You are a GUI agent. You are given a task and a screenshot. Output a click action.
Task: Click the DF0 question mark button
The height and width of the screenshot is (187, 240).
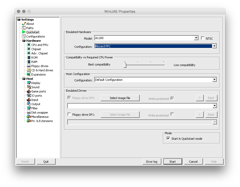click(x=199, y=98)
